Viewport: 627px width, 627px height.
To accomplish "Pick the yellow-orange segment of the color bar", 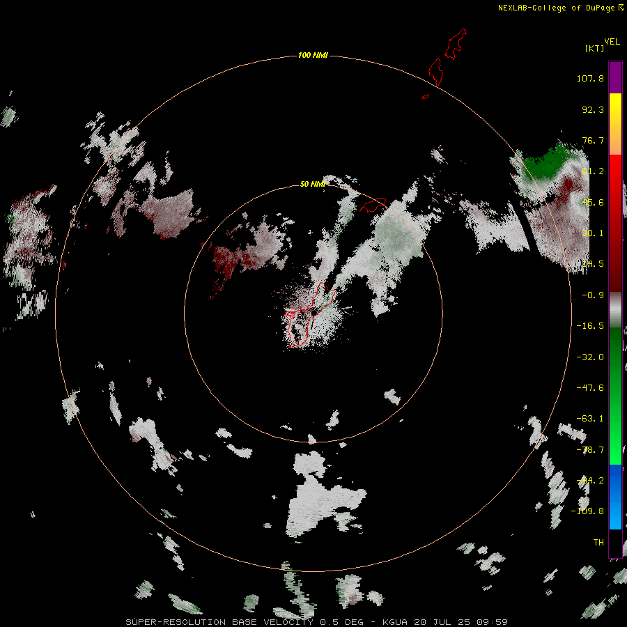I will (615, 124).
